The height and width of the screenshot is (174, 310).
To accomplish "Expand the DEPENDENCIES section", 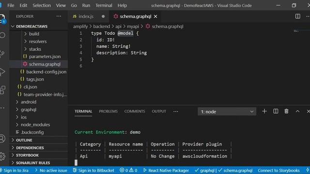I will pyautogui.click(x=39, y=148).
